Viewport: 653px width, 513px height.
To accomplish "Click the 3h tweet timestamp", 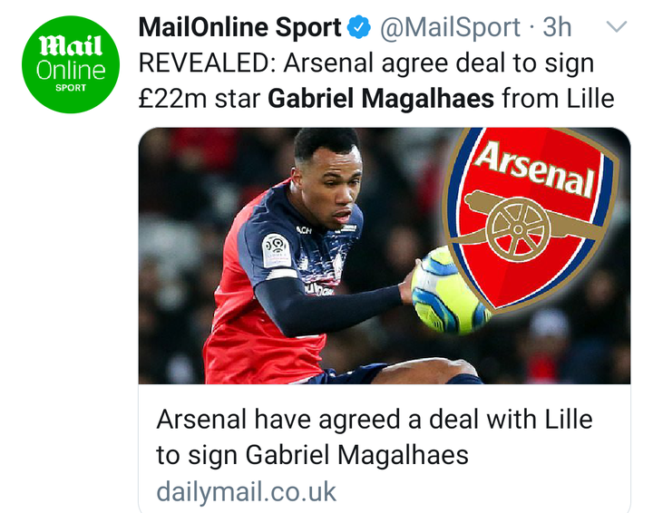I will [557, 29].
